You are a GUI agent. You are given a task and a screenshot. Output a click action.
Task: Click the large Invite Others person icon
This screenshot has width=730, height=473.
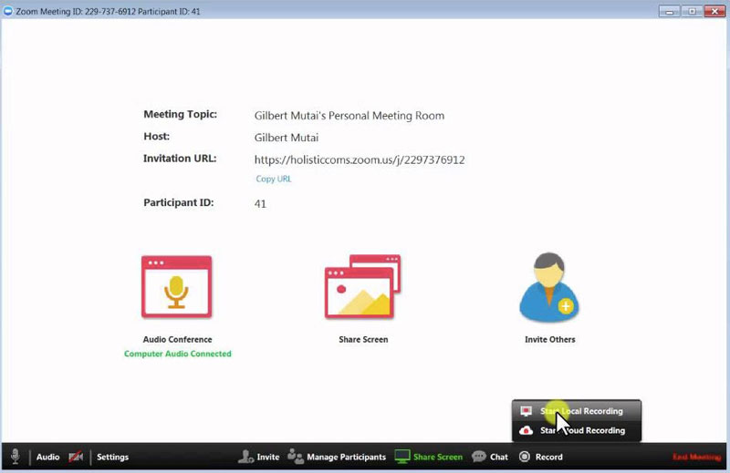(548, 288)
